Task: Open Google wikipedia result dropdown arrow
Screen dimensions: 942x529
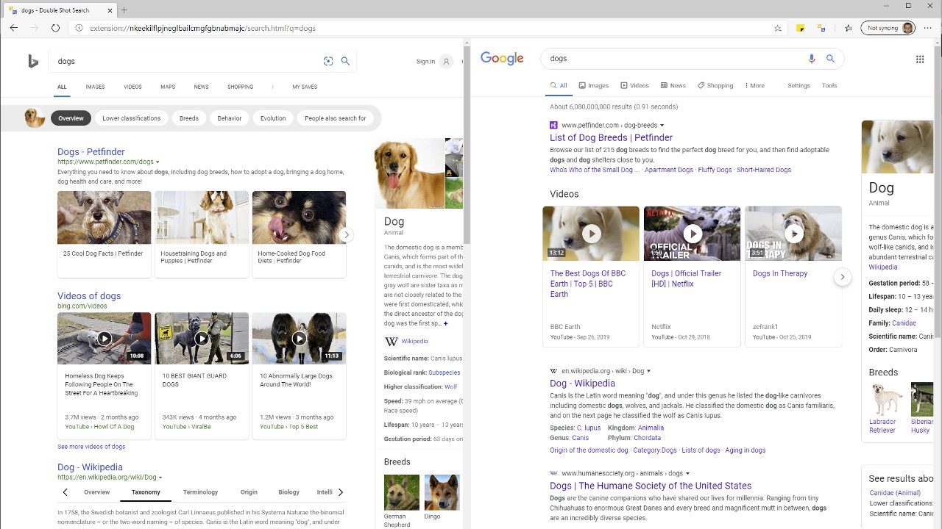Action: tap(648, 371)
